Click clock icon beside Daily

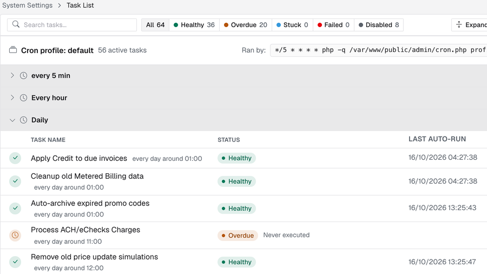tap(23, 120)
